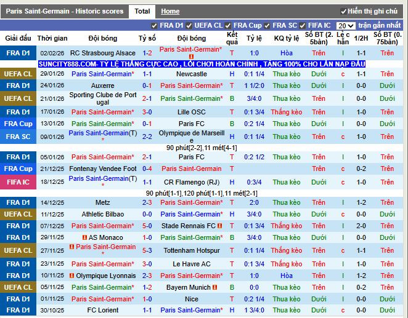Image resolution: width=408 pixels, height=318 pixels.
Task: Uncheck the FRA SC filter checkbox
Action: (x=267, y=26)
